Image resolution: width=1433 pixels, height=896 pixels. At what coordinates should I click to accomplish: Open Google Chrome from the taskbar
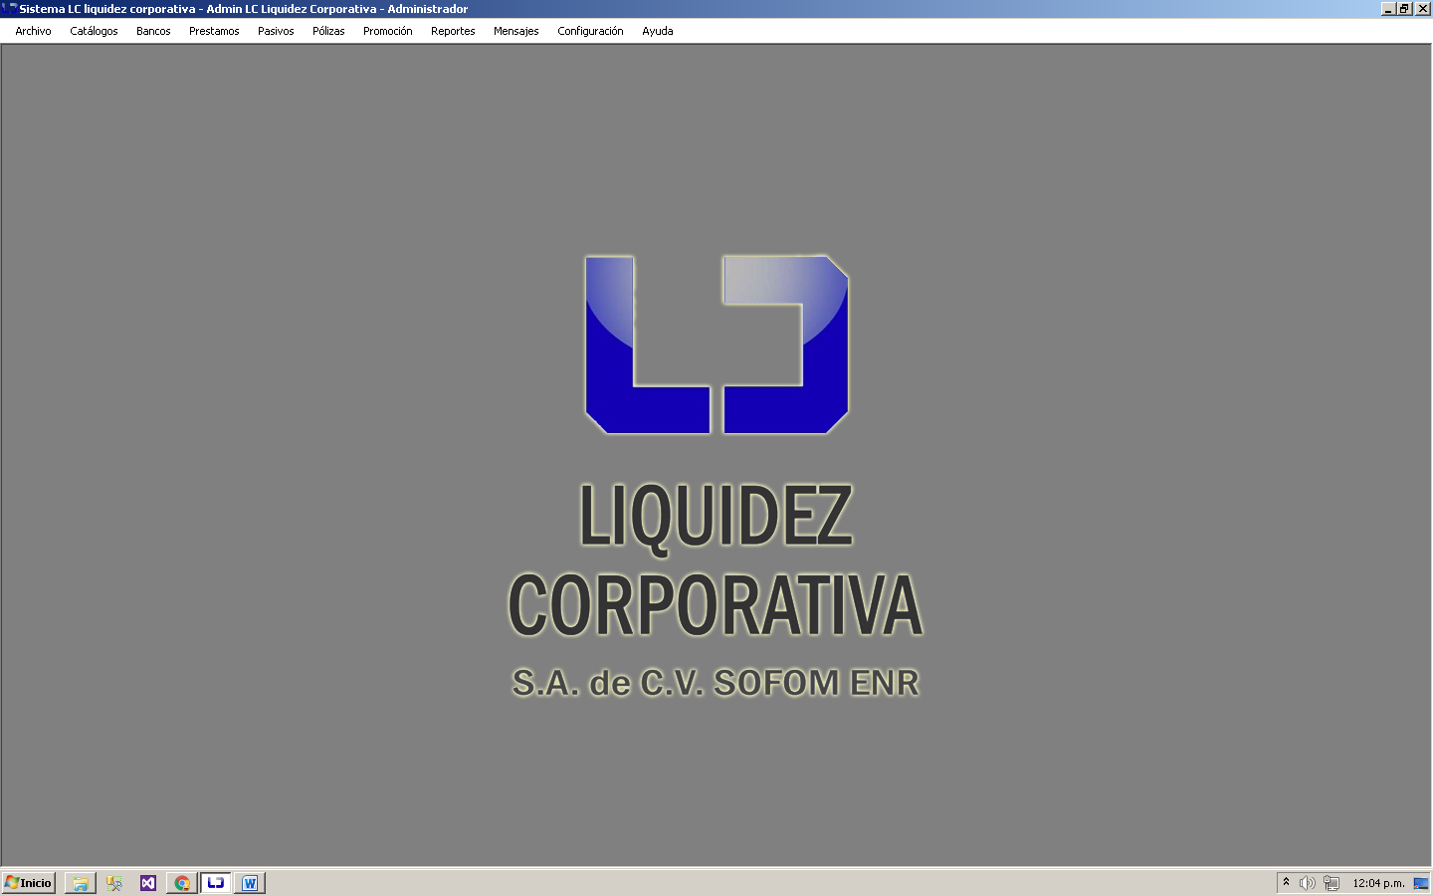click(x=182, y=883)
